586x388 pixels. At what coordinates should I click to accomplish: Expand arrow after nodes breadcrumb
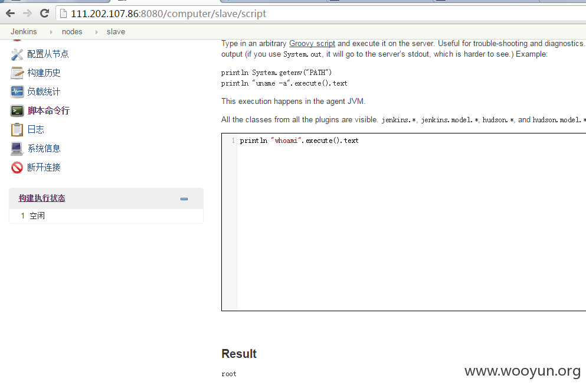[96, 32]
